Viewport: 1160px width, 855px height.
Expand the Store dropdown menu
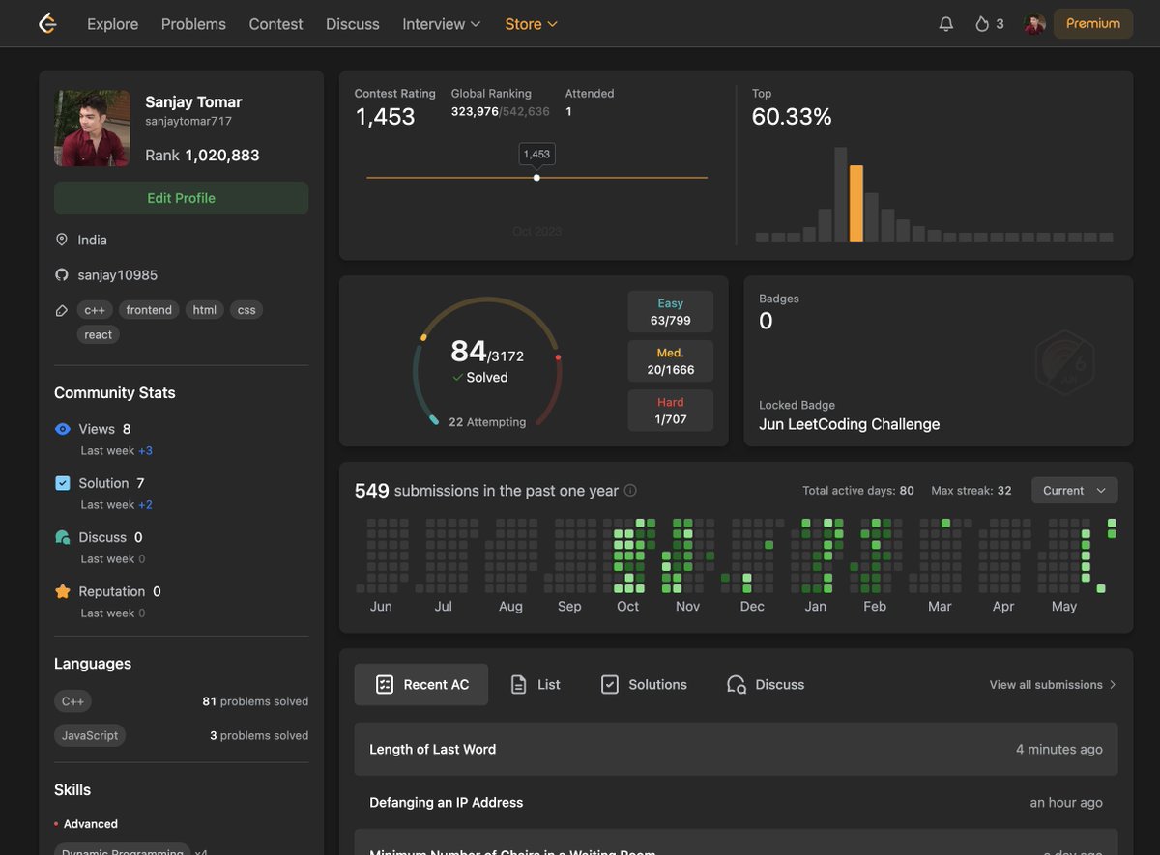point(532,24)
